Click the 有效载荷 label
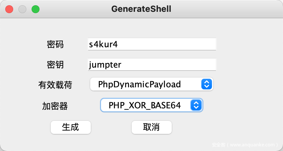This screenshot has width=283, height=151. point(55,85)
